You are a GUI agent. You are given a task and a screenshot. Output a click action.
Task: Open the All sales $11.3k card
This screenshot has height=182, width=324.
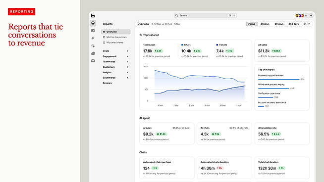282,50
